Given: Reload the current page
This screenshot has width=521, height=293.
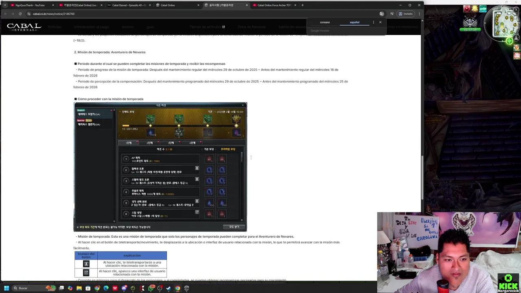Looking at the screenshot, I should [x=20, y=14].
